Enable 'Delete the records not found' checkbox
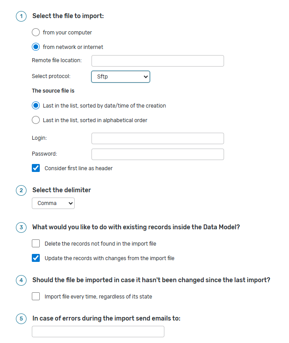This screenshot has width=289, height=343. point(36,243)
